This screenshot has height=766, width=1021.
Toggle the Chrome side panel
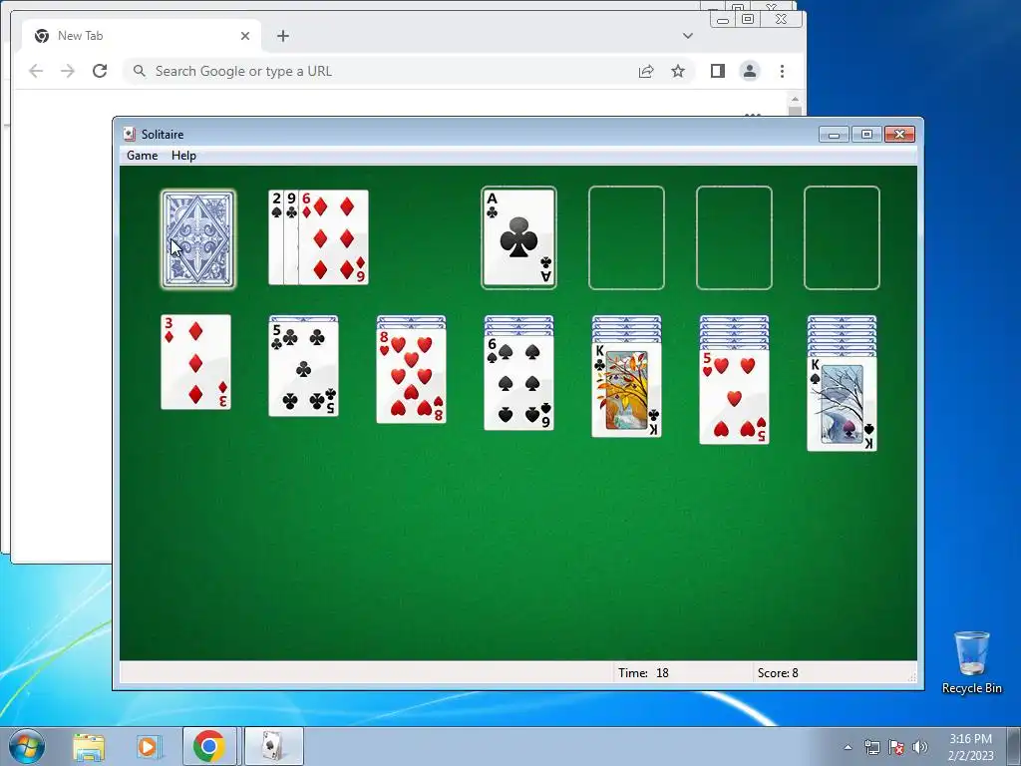click(x=718, y=71)
